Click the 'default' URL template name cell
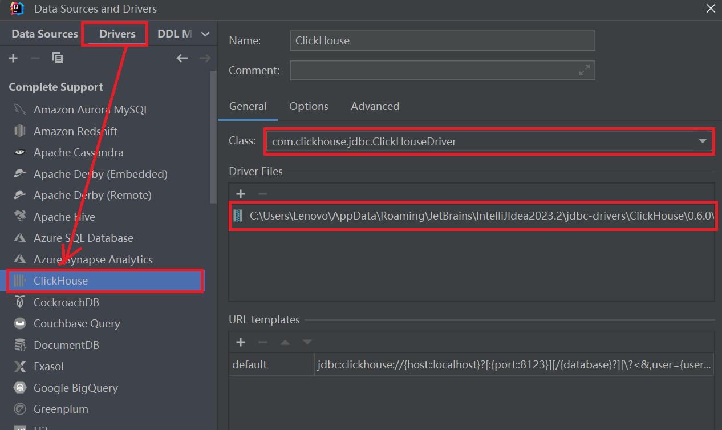Image resolution: width=722 pixels, height=430 pixels. 271,364
